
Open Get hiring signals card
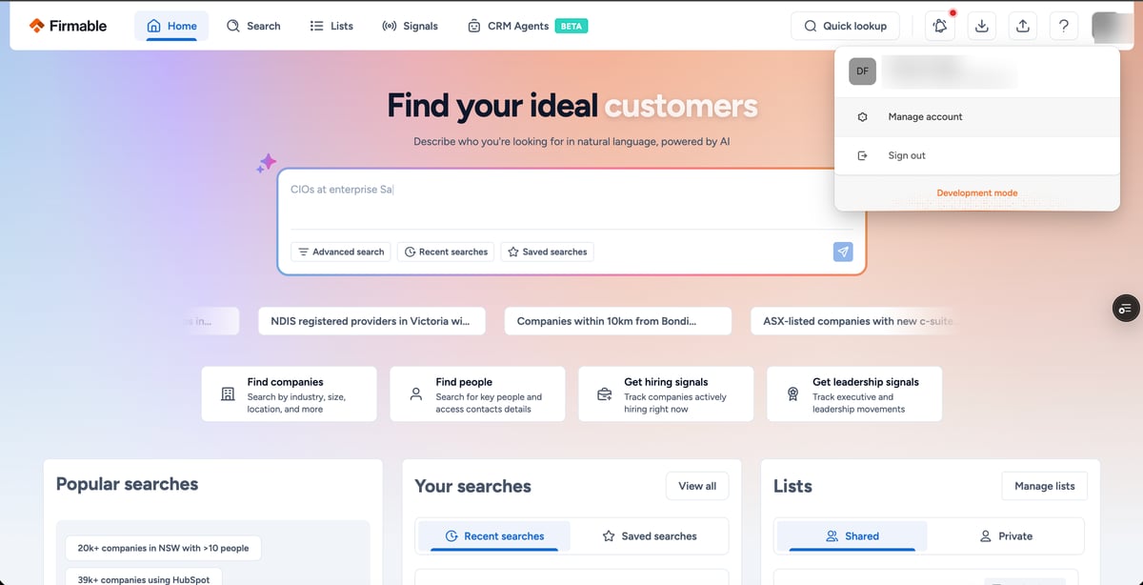(666, 394)
